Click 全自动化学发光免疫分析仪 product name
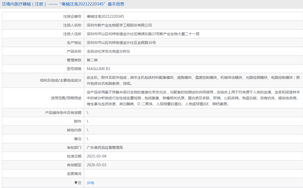Screen dimensions: 303x188 [x=108, y=51]
